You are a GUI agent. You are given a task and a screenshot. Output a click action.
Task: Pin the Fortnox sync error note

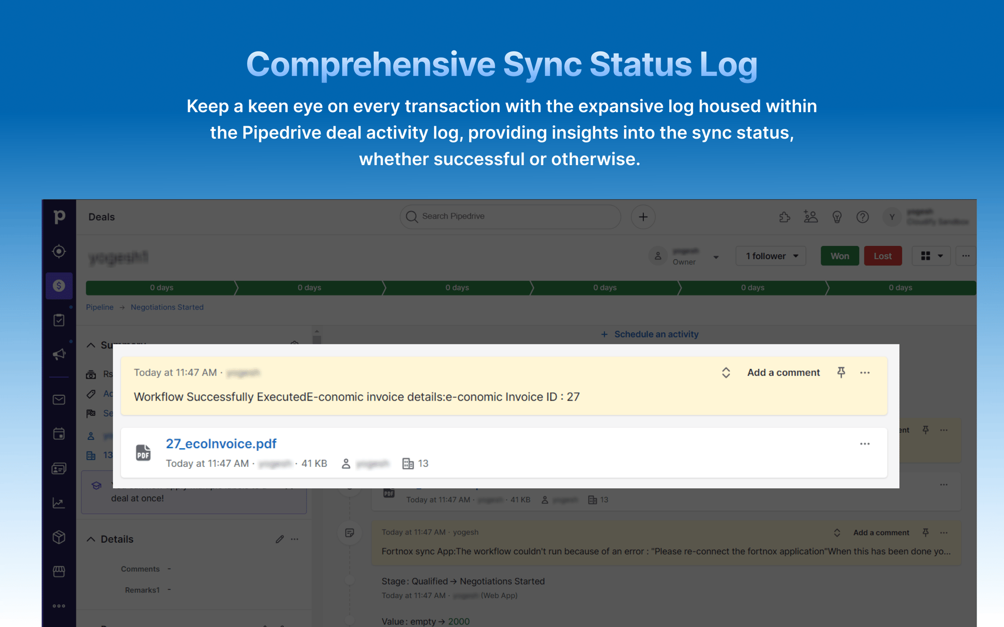[x=926, y=532]
